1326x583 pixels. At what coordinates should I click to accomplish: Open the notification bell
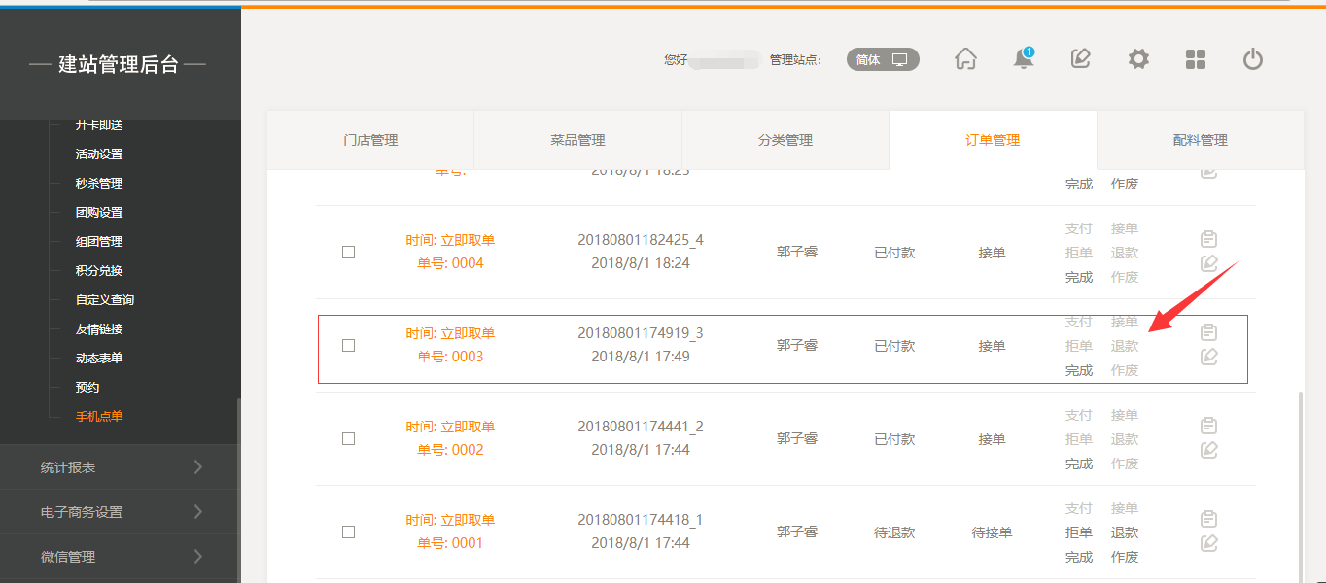tap(1023, 59)
